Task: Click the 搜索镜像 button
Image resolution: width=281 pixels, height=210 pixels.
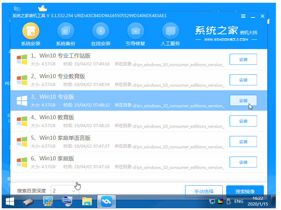Action: point(245,191)
